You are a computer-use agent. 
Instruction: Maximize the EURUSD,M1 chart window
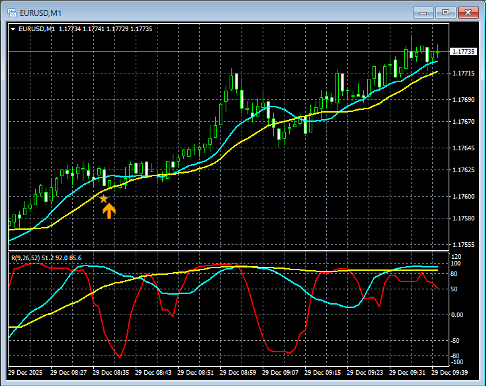(x=445, y=13)
